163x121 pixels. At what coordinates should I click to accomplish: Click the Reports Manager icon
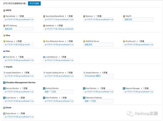pyautogui.click(x=124, y=88)
